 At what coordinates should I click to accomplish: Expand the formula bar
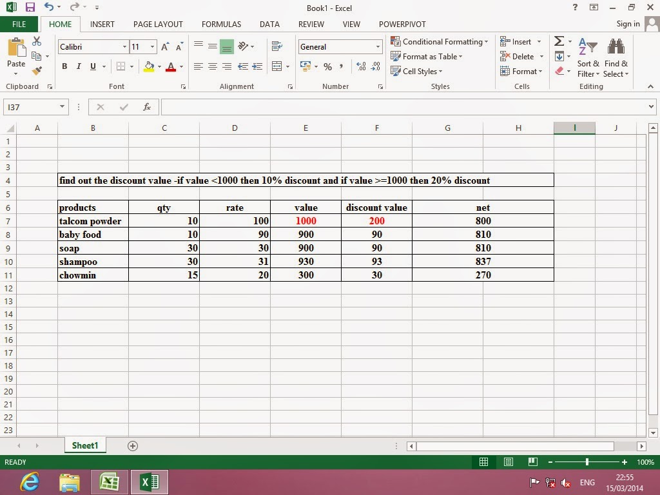click(x=651, y=107)
